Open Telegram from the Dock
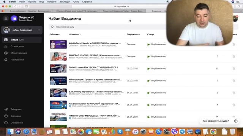Viewport: 243px width, 136px height. pos(182,132)
